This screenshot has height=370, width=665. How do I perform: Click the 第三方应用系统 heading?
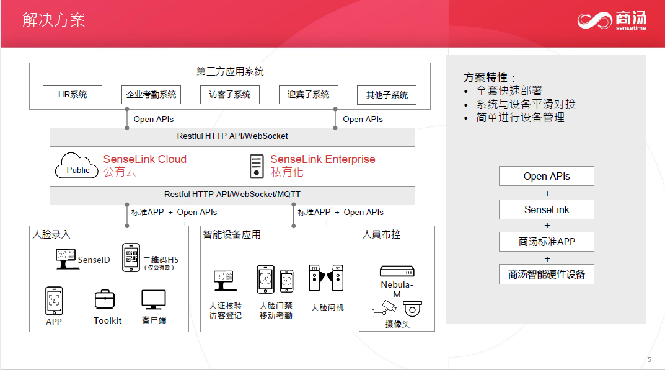[230, 71]
